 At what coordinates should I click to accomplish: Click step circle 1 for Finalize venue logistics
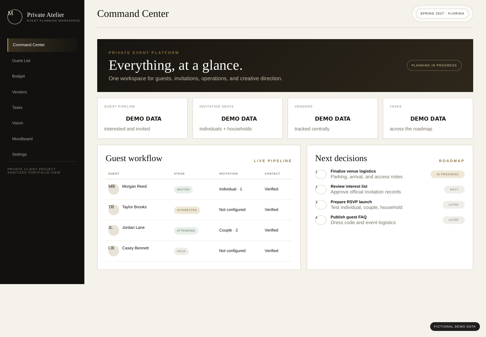[321, 174]
